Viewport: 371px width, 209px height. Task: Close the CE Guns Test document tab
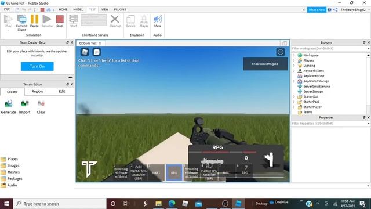pos(100,44)
